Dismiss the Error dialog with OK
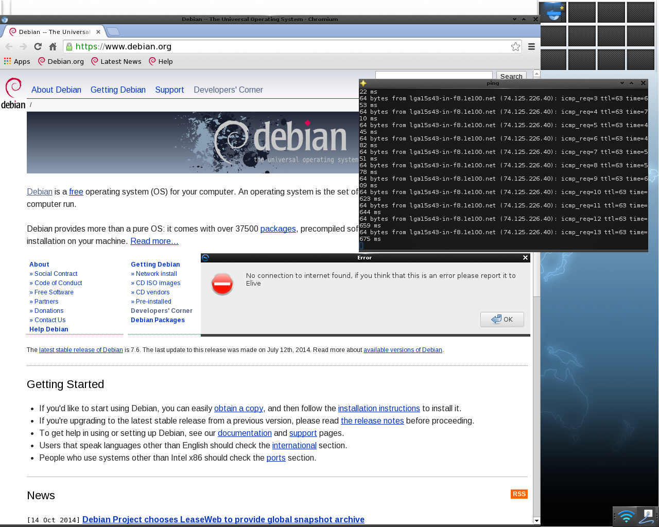The image size is (659, 527). click(x=502, y=320)
